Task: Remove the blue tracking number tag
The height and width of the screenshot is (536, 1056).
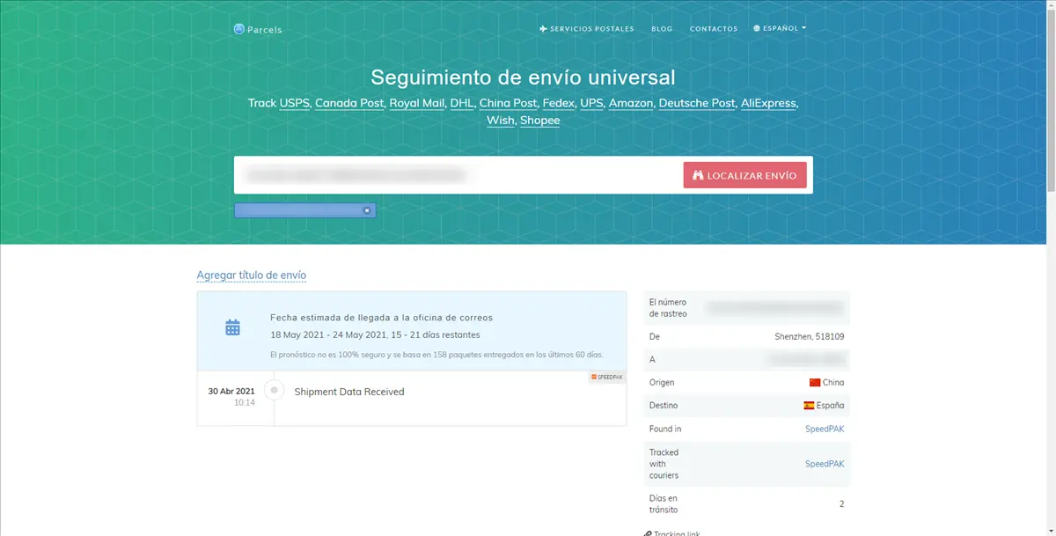Action: (368, 210)
